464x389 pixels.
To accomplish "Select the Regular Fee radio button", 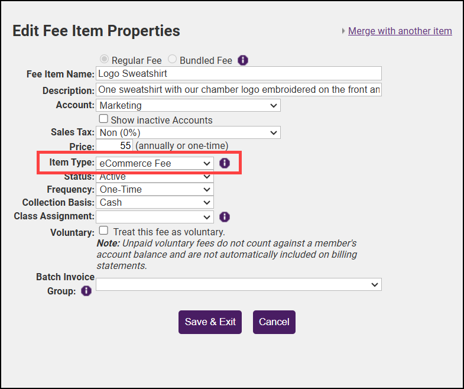I will pyautogui.click(x=104, y=60).
